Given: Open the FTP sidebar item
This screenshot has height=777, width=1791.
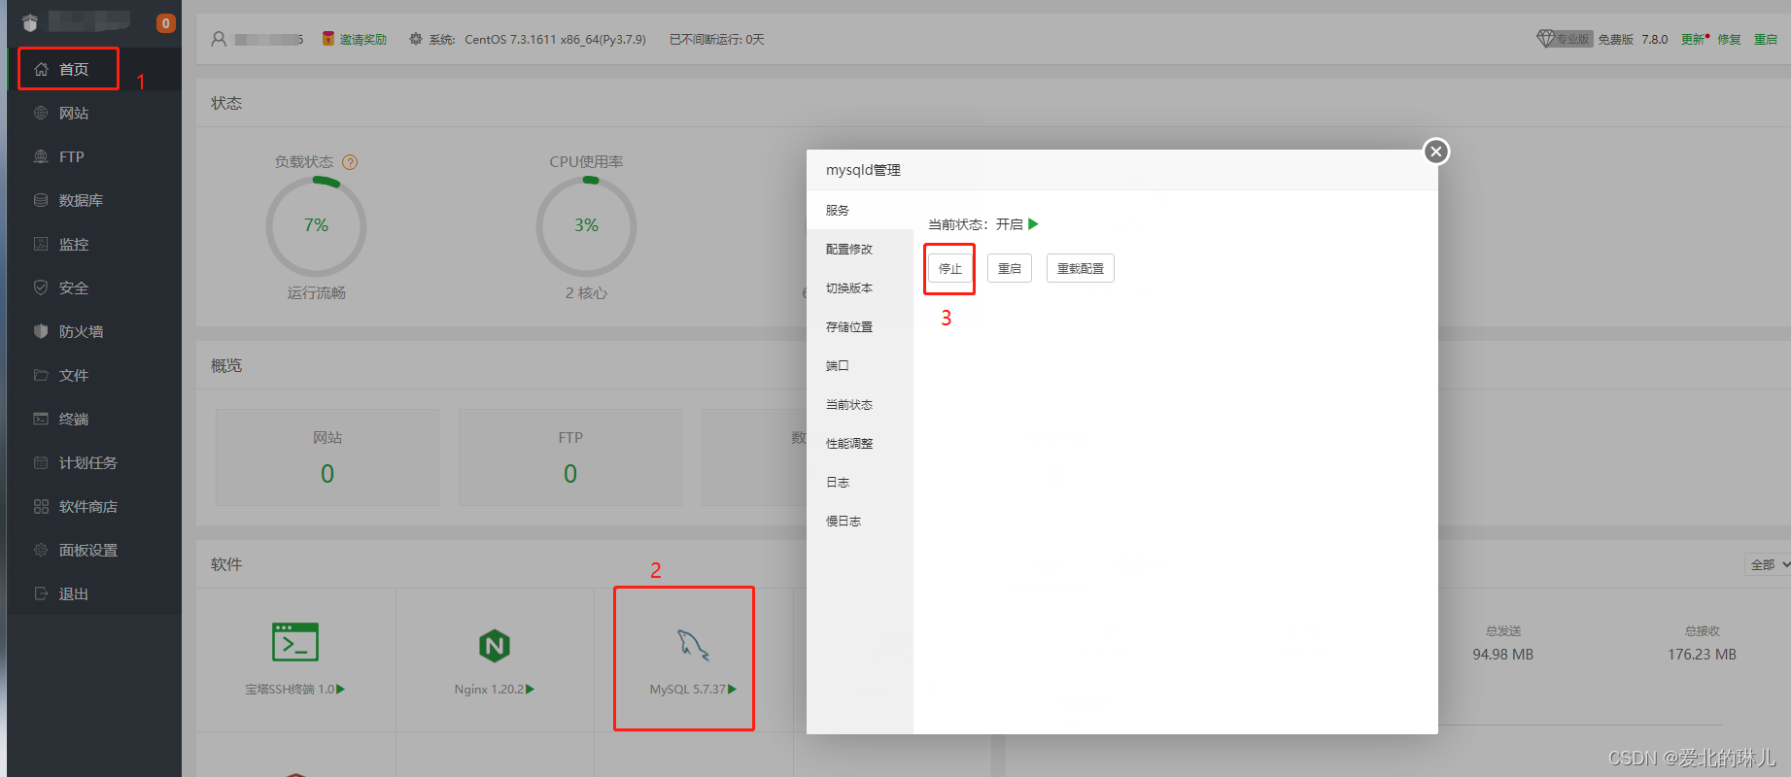Looking at the screenshot, I should click(x=94, y=156).
